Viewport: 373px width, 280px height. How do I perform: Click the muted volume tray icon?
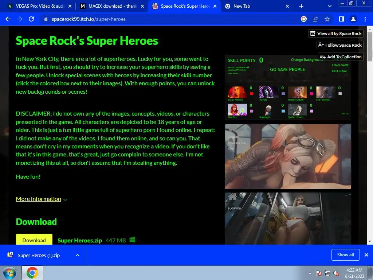point(336,273)
